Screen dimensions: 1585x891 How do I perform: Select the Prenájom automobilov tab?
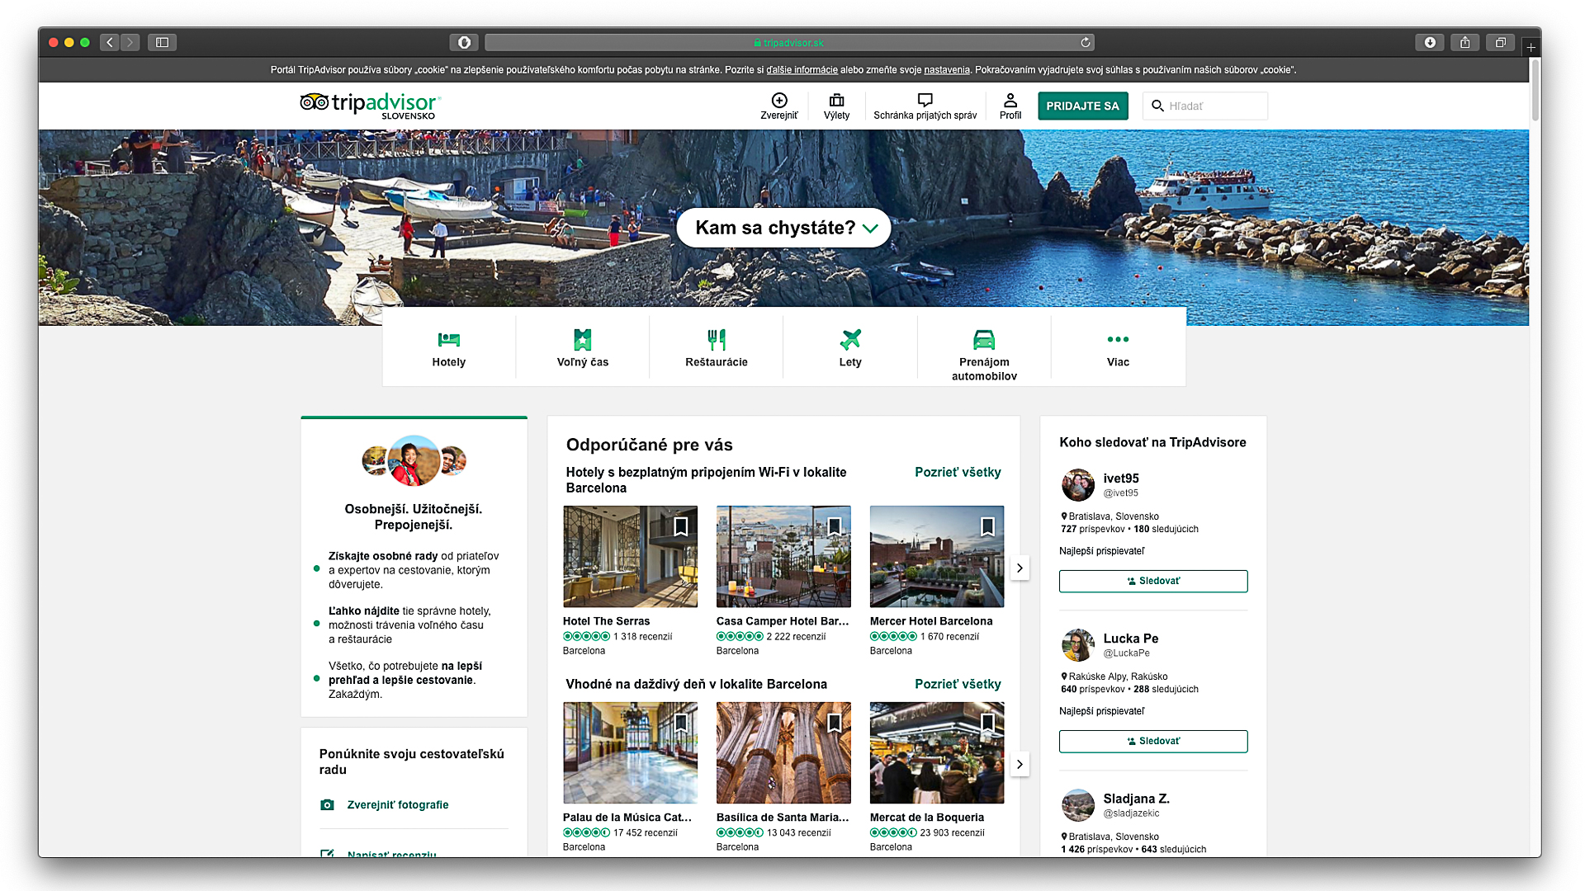pos(984,355)
